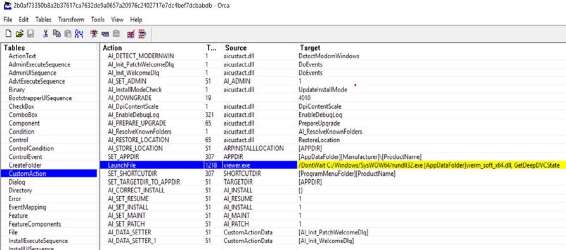Click the [ProgramMenuFolder][ProductName] target cell

coord(347,173)
